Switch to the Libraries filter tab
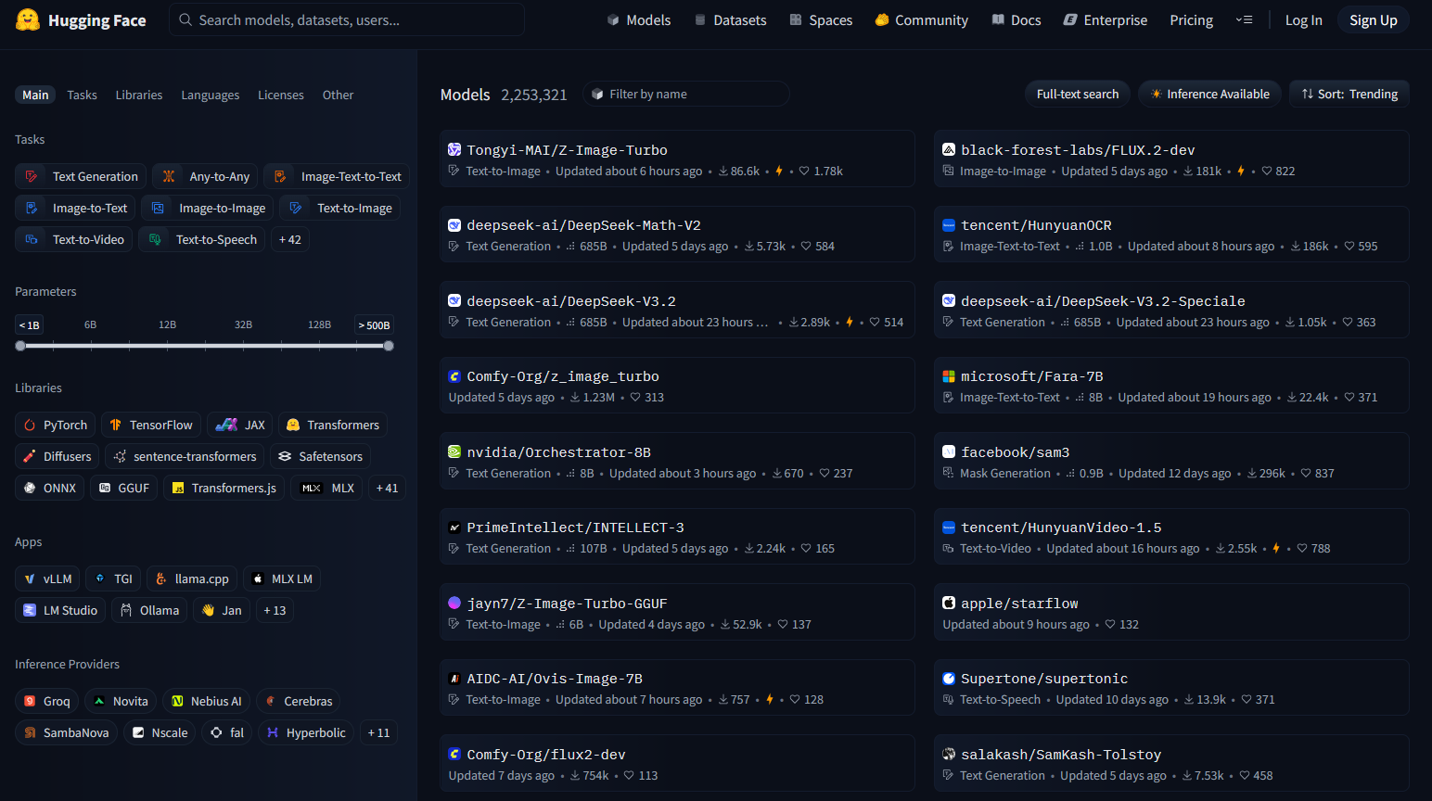The width and height of the screenshot is (1432, 801). tap(139, 95)
